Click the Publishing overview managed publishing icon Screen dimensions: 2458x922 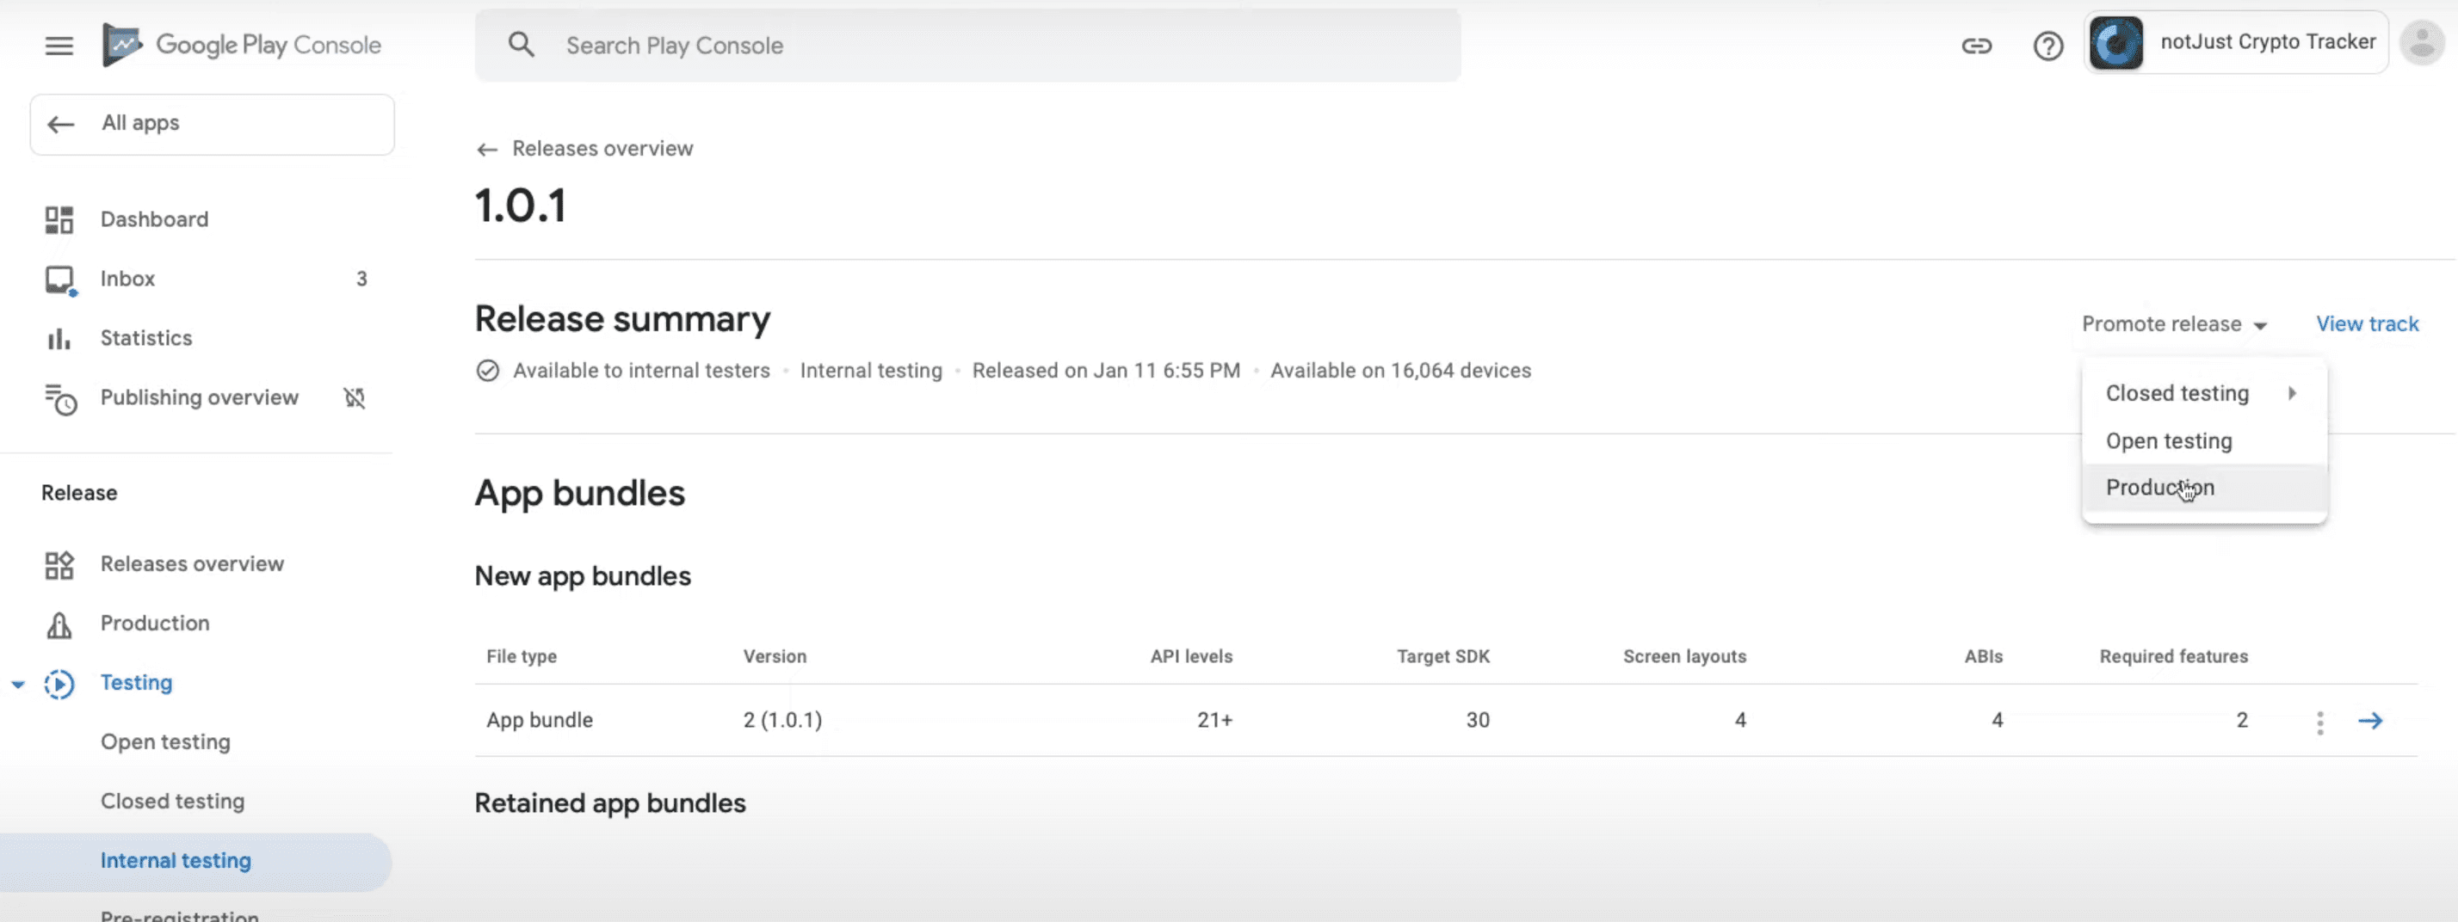[354, 397]
